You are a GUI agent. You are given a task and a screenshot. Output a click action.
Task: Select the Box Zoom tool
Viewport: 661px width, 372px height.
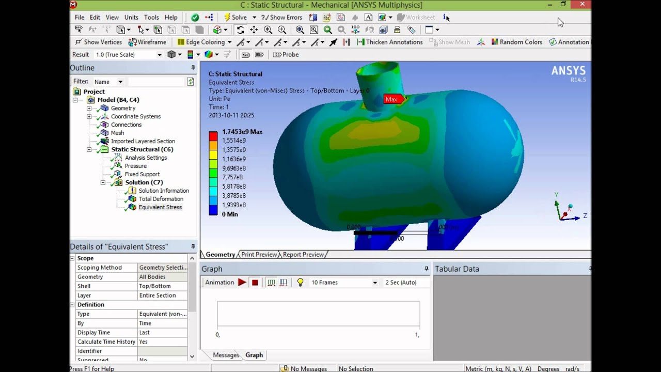[282, 30]
